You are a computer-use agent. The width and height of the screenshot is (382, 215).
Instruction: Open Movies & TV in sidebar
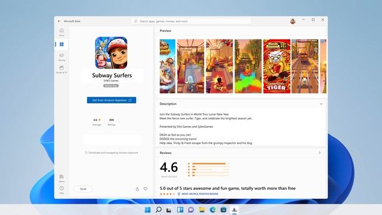click(61, 69)
